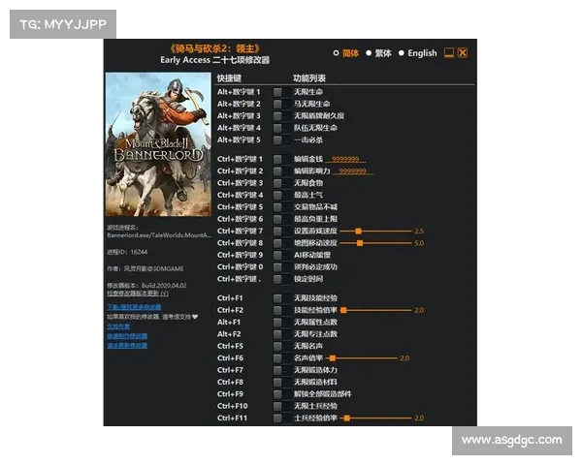Click the 编辑影响力 value field 9999999

click(353, 170)
